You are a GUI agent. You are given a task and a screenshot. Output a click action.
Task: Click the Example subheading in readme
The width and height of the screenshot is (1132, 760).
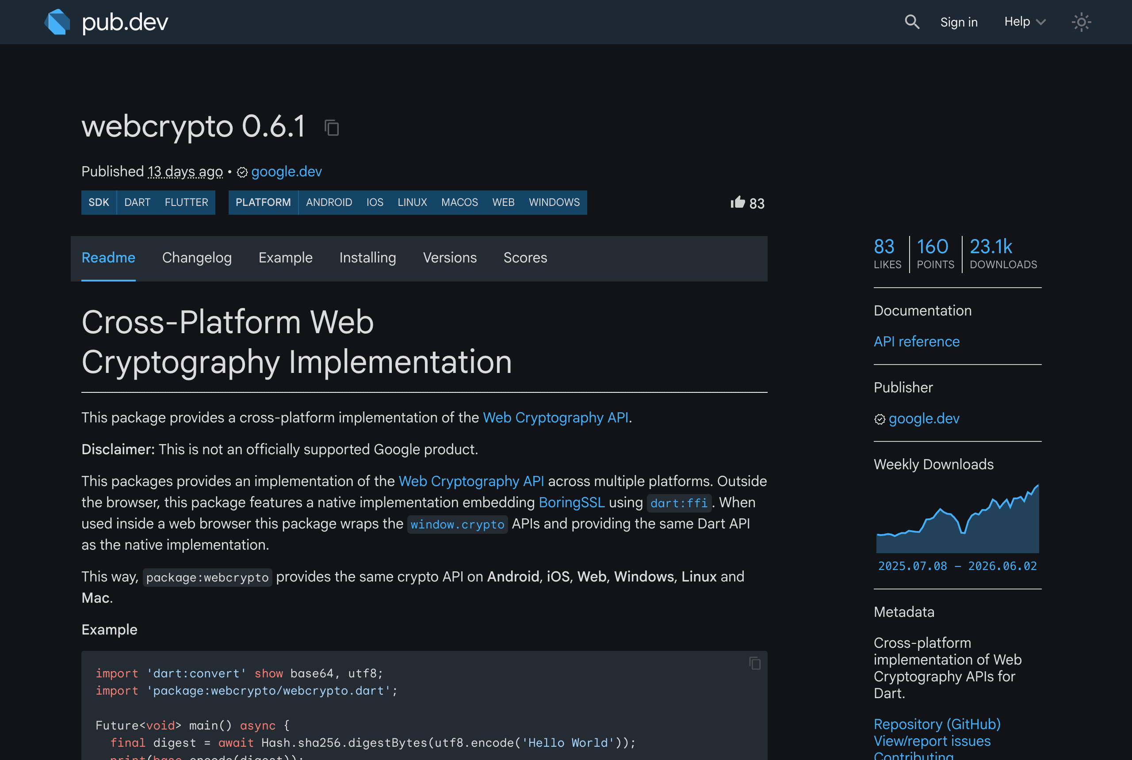(x=110, y=630)
